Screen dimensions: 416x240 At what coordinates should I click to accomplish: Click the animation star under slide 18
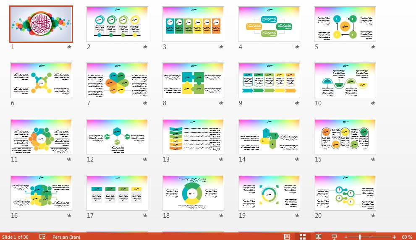221,216
